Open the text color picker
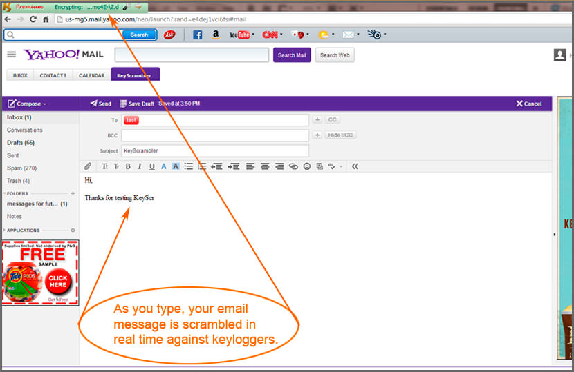The width and height of the screenshot is (574, 372). 164,166
